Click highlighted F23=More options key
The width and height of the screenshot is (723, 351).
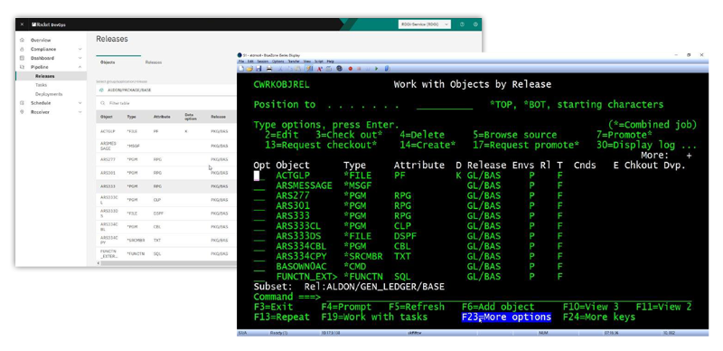(506, 317)
